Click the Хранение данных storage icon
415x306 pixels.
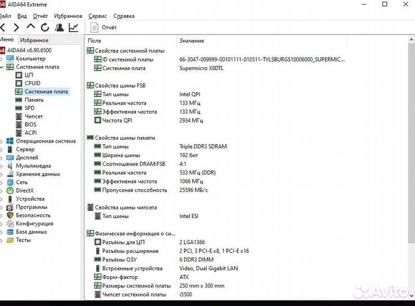coord(10,174)
